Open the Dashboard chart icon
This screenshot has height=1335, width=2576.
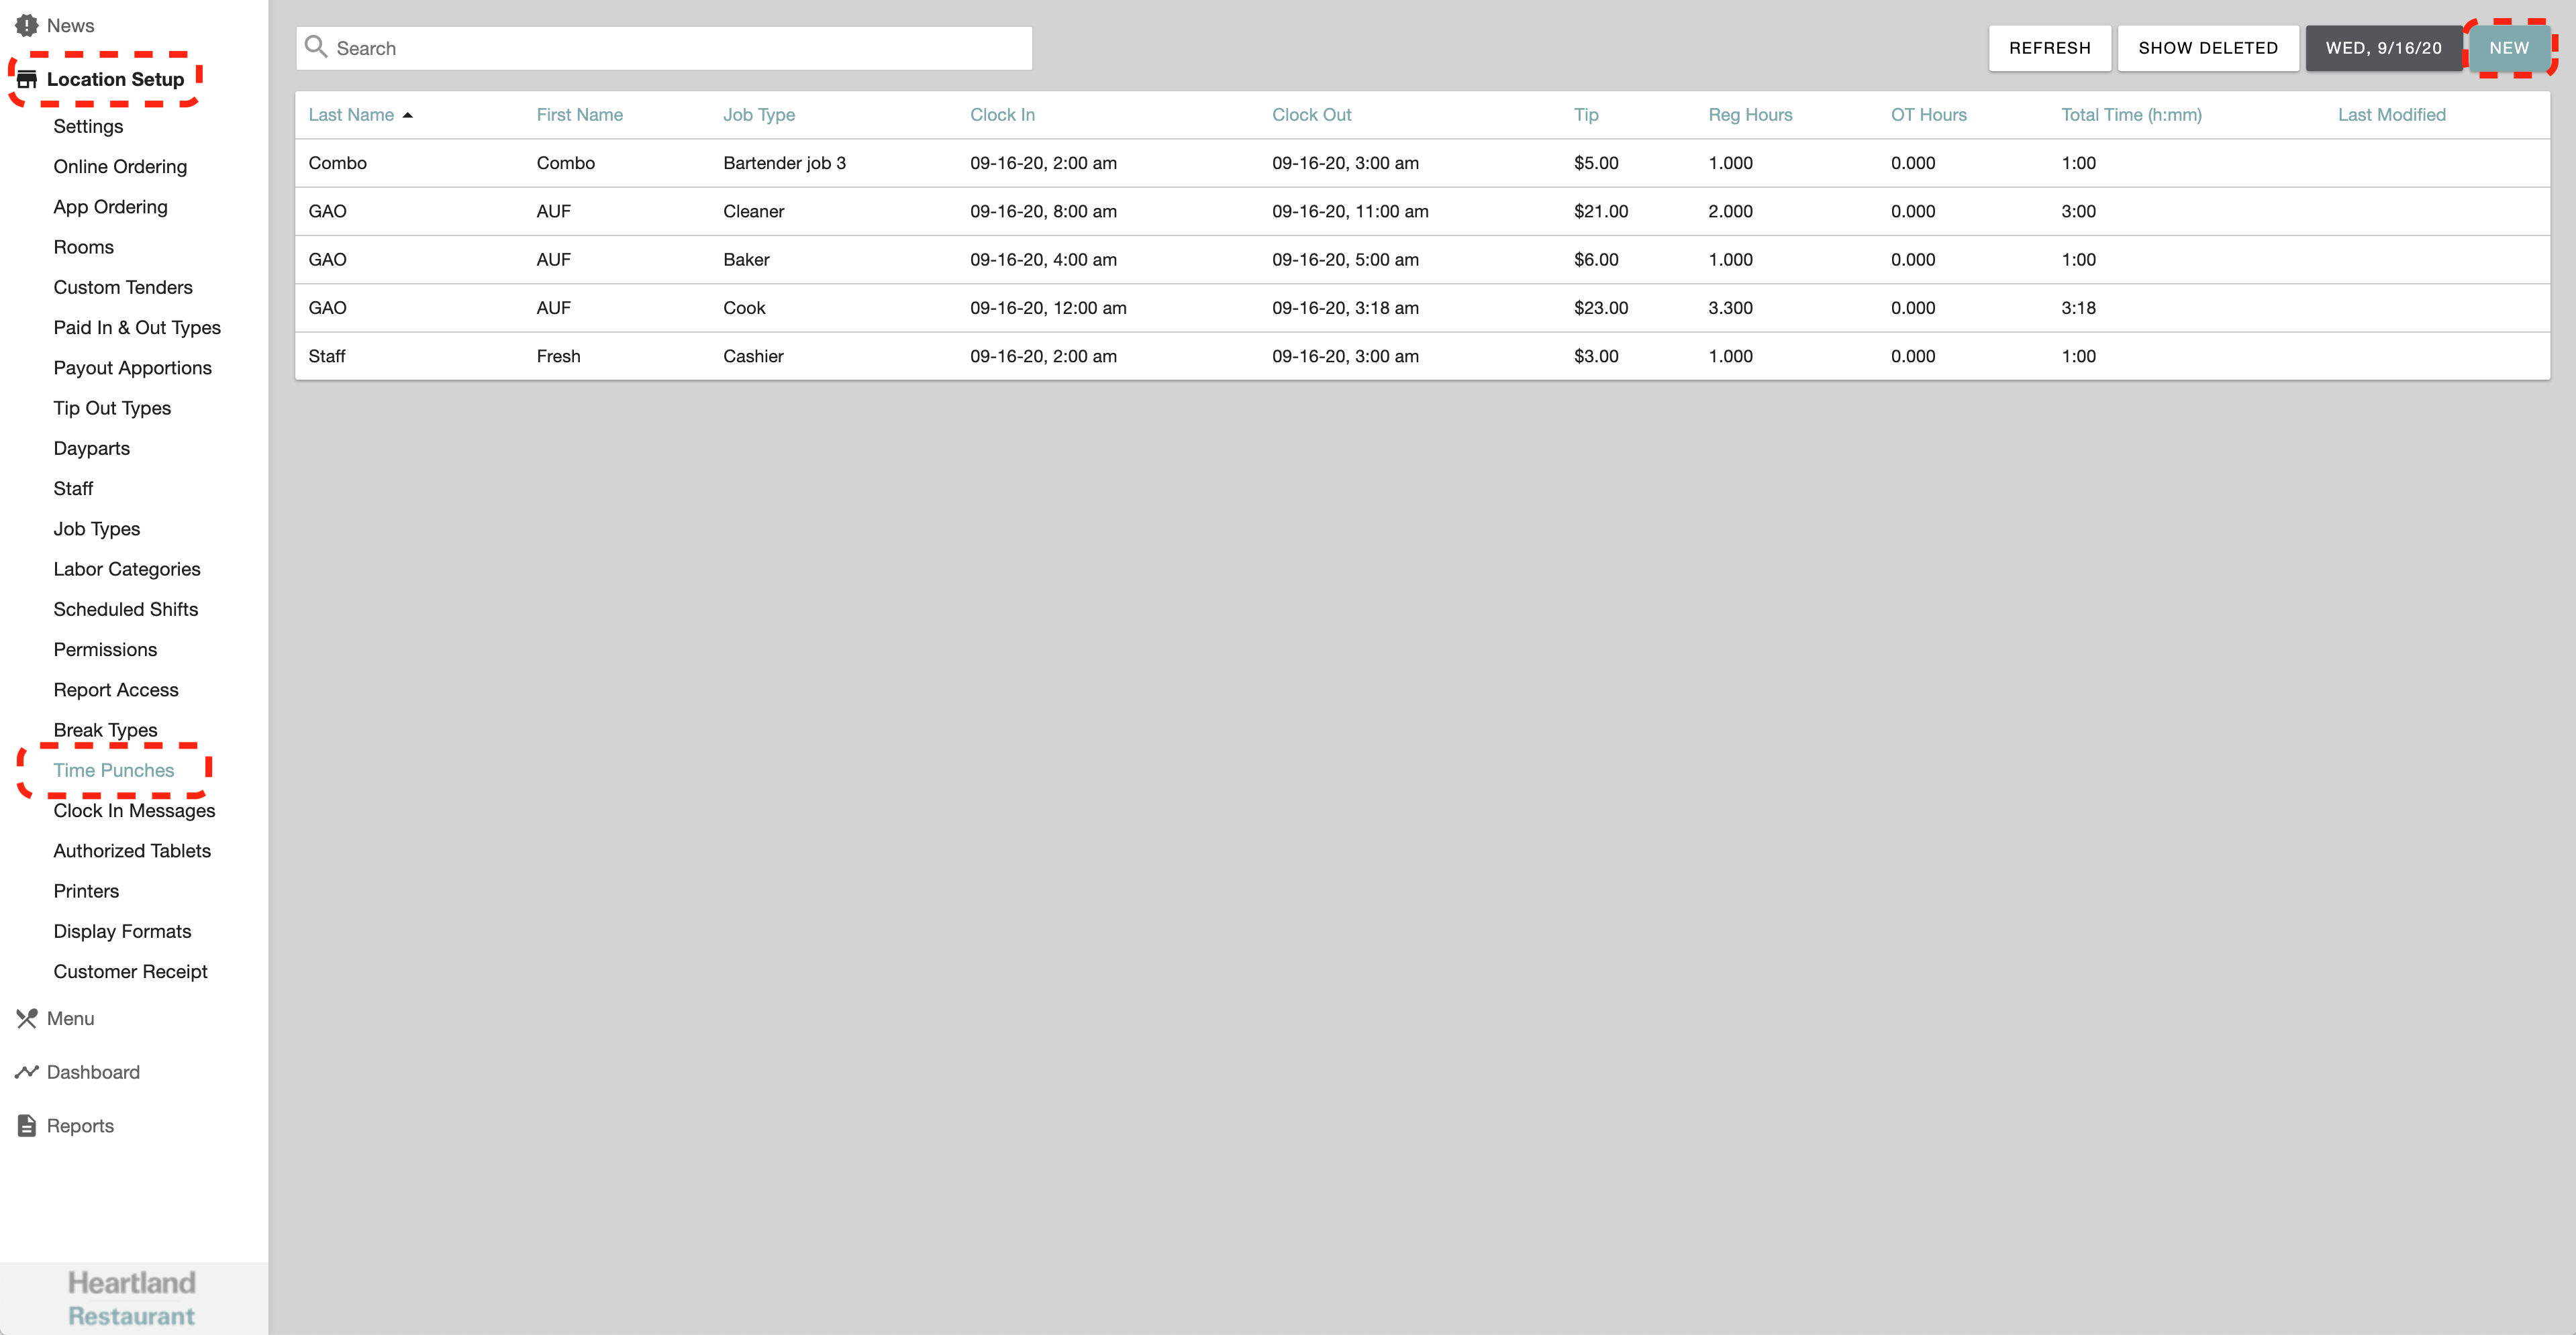pyautogui.click(x=26, y=1071)
